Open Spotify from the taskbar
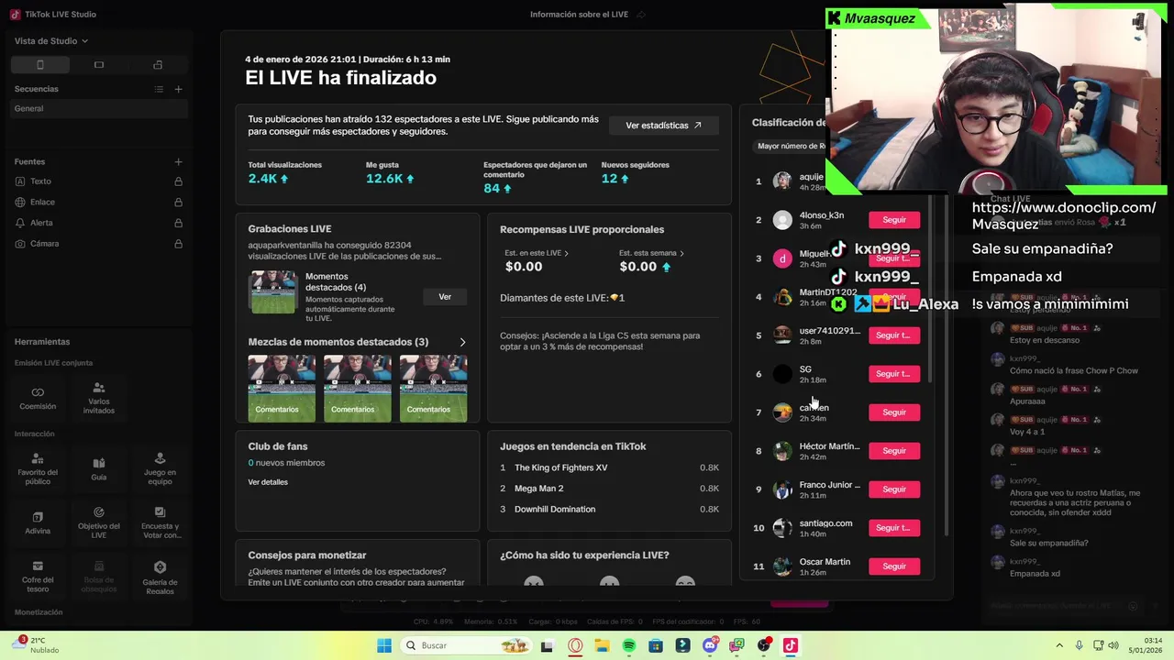 [x=628, y=645]
